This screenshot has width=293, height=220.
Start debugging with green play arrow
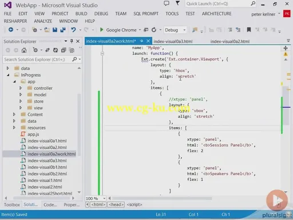(x=101, y=30)
